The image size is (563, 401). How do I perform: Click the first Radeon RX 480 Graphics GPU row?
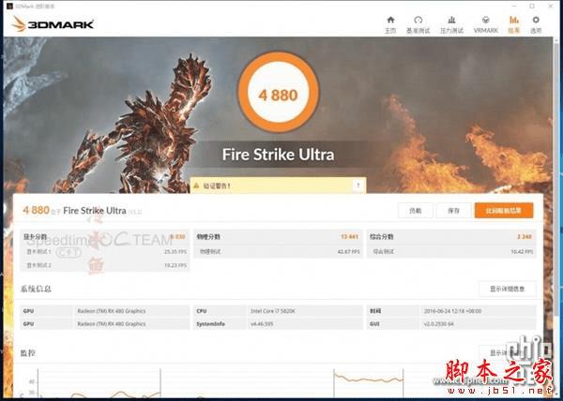[x=104, y=311]
